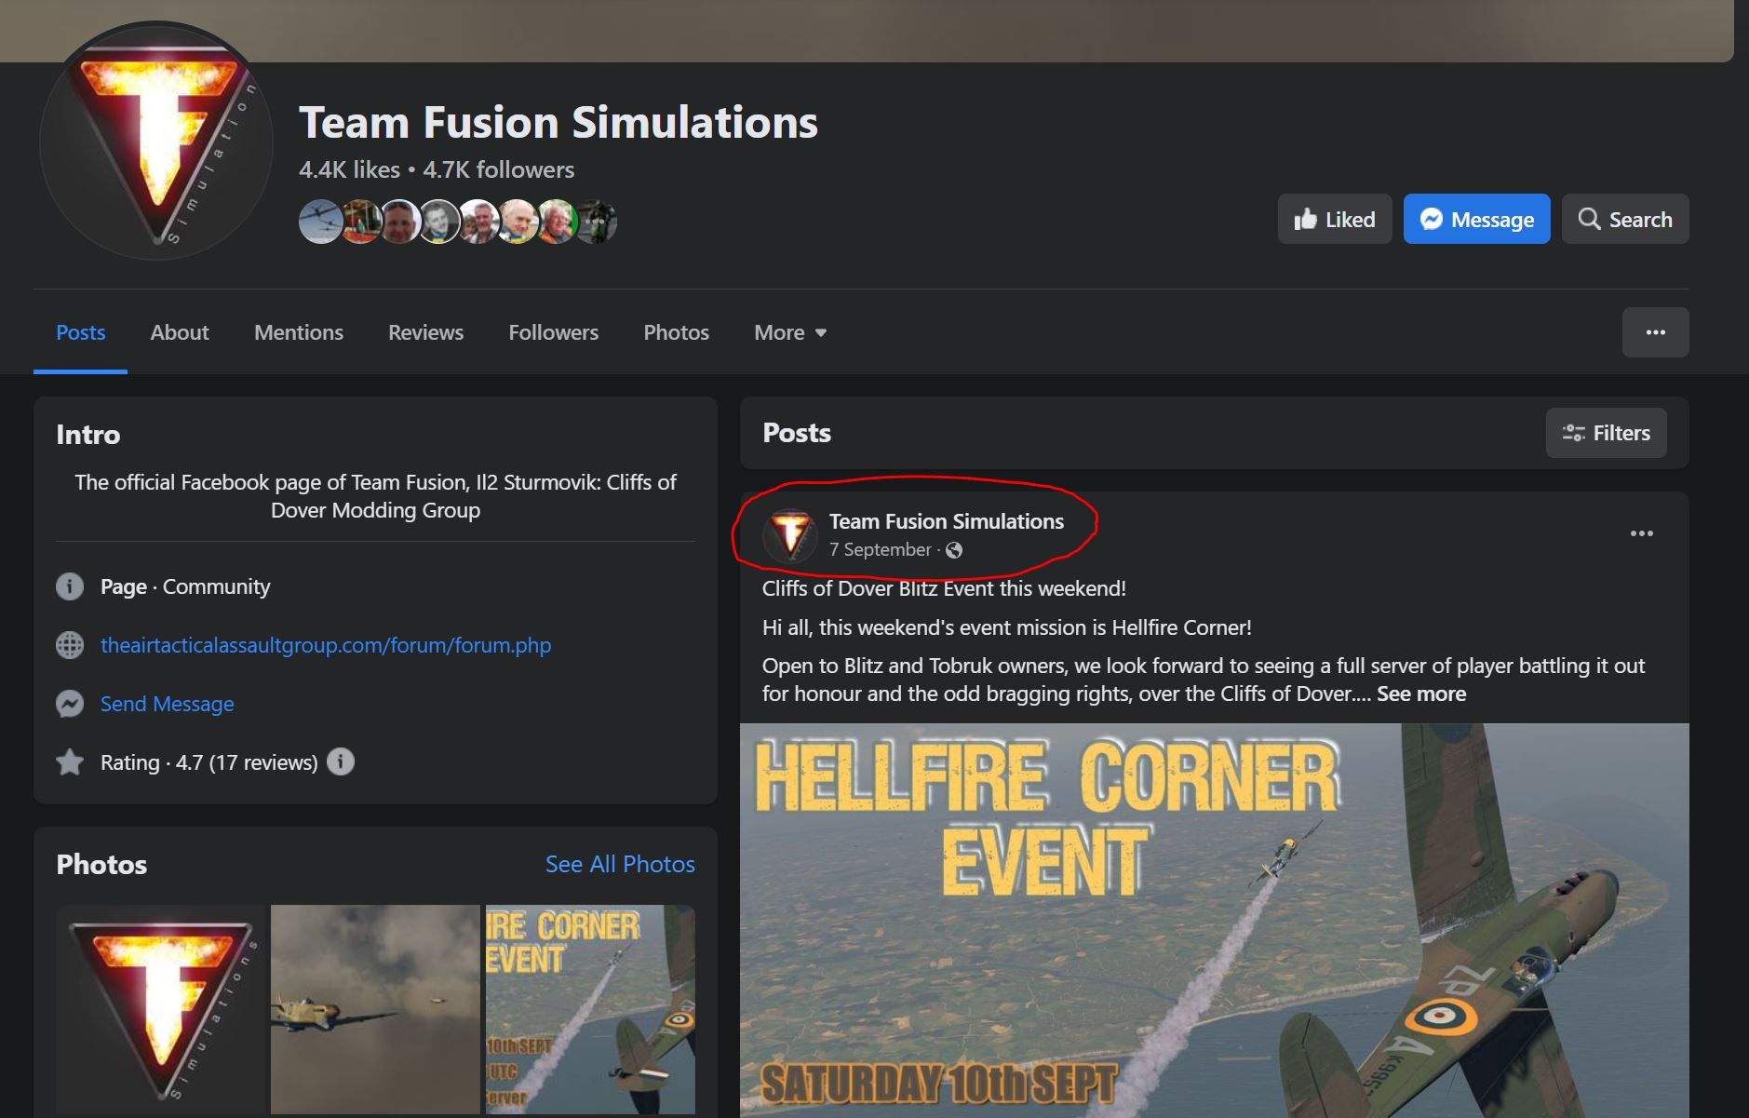Click the Posts heading above the feed

pos(797,433)
